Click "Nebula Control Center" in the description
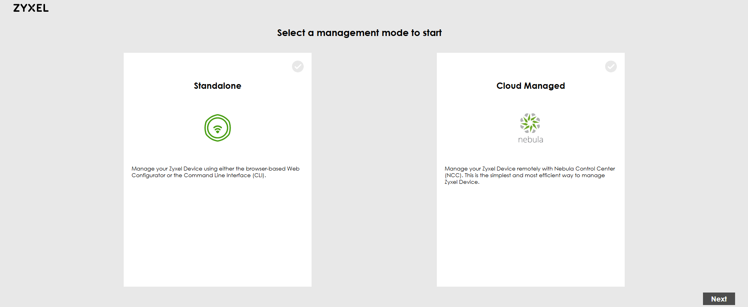Screen dimensions: 748x307 click(584, 169)
